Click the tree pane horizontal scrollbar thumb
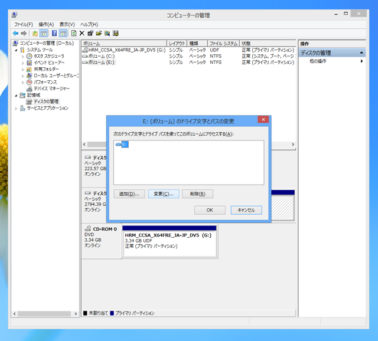Viewport: 378px width, 341px height. [44, 314]
